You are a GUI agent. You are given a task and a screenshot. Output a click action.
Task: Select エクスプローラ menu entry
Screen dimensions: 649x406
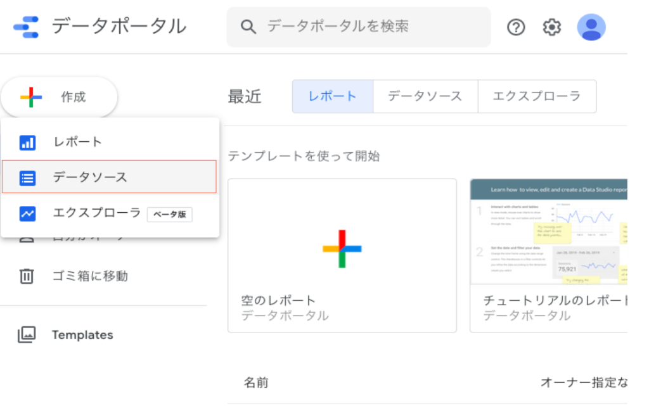click(96, 213)
